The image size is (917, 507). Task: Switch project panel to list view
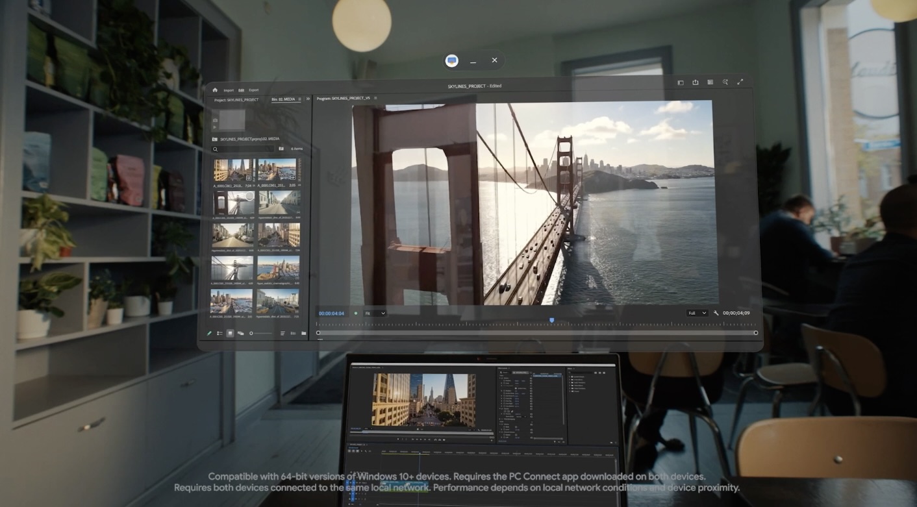220,333
